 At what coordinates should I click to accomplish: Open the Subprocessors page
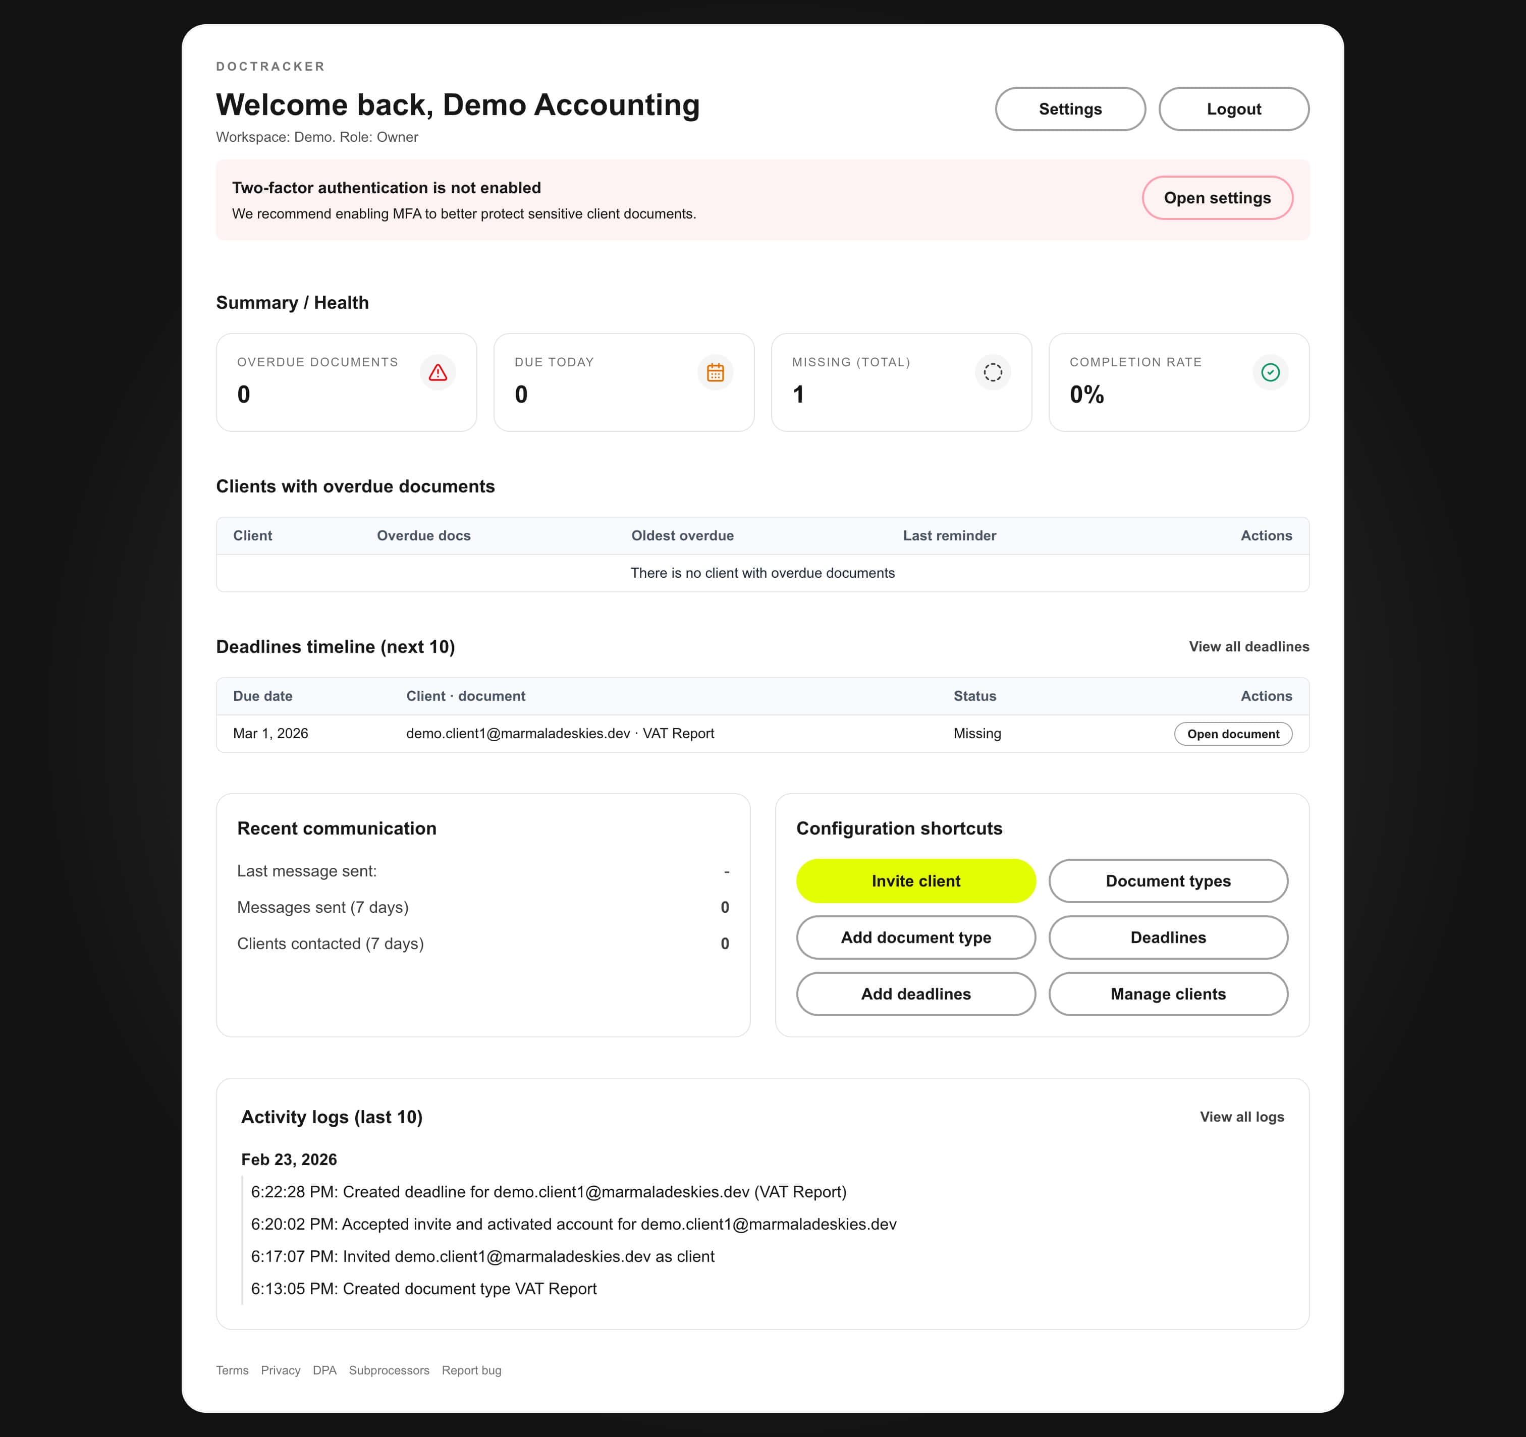[x=389, y=1370]
